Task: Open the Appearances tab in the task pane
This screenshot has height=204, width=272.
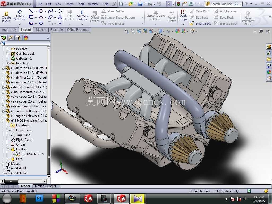Action: [x=269, y=72]
